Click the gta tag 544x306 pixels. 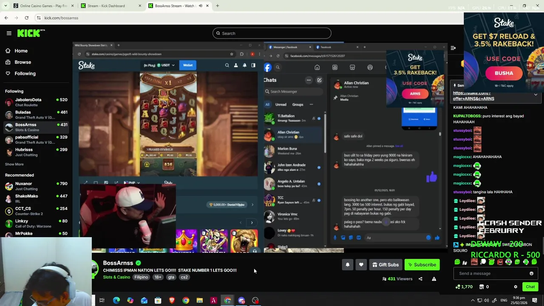[x=171, y=277]
